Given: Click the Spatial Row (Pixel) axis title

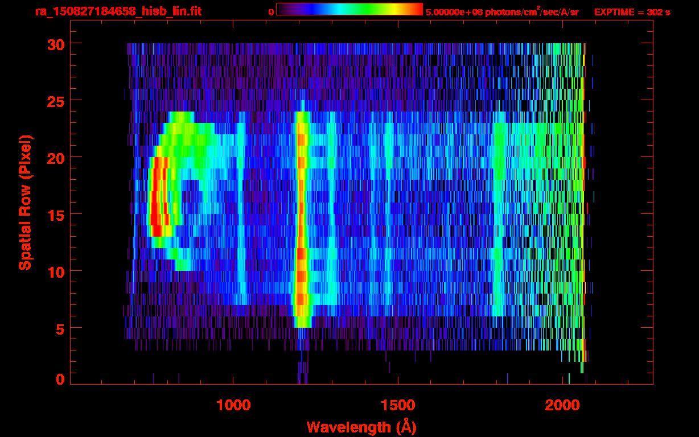Looking at the screenshot, I should (25, 202).
